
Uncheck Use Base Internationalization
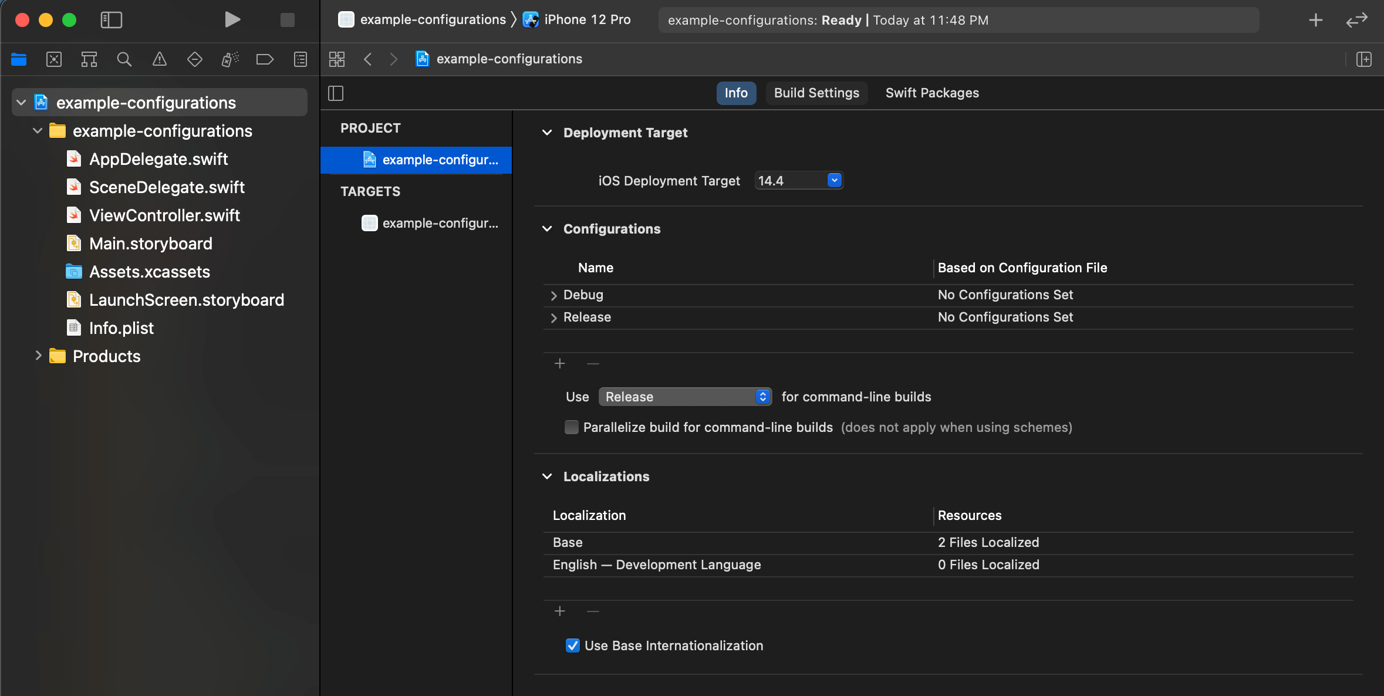click(572, 646)
